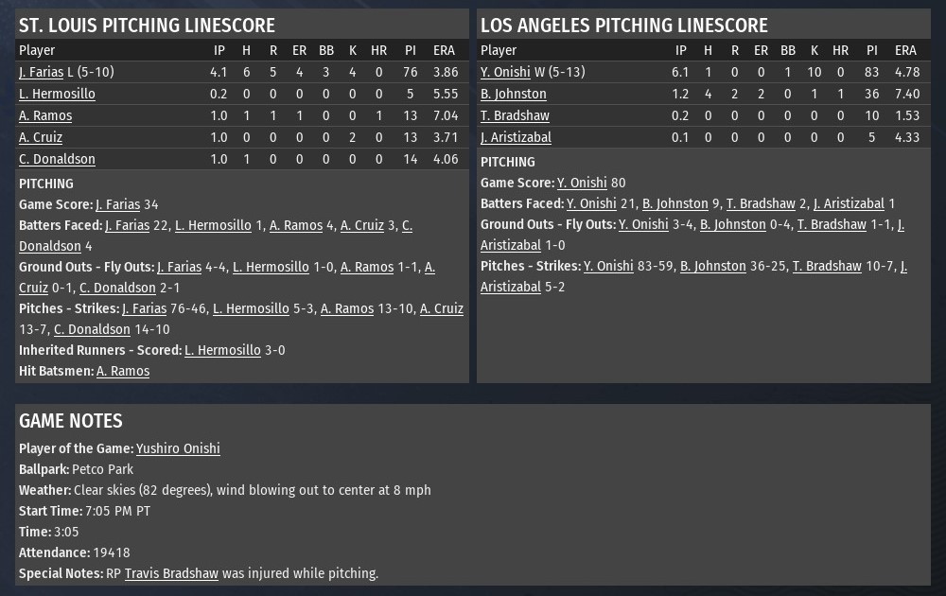Select A. Ramos in St. Louis table row
This screenshot has height=596, width=946.
pos(45,115)
